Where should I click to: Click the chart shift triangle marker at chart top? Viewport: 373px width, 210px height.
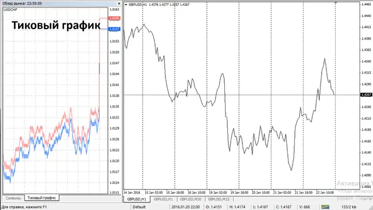click(336, 3)
